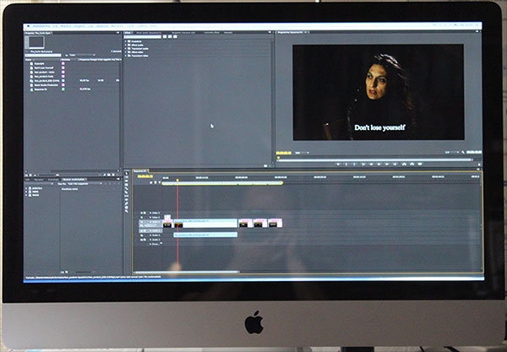This screenshot has width=507, height=352.
Task: Toggle lock on Video 3 track
Action: tap(144, 213)
